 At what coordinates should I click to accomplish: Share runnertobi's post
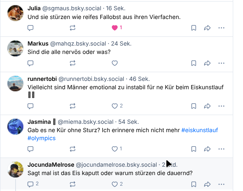(207, 106)
